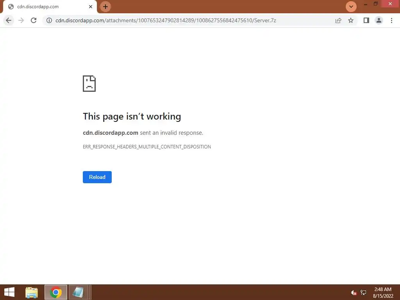Screen dimensions: 400x300
Task: Open a new tab with plus button
Action: [105, 7]
